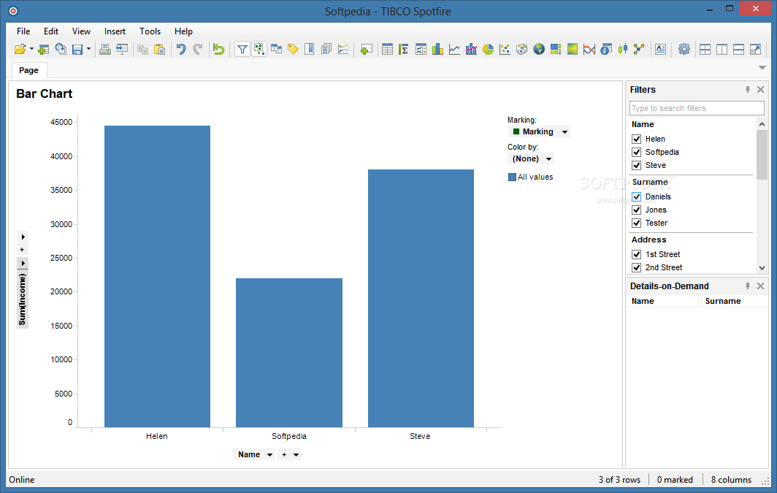Image resolution: width=777 pixels, height=493 pixels.
Task: Open file with the folder icon
Action: point(20,49)
